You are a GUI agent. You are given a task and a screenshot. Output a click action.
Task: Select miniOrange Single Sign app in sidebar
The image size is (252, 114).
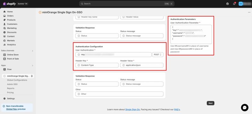click(x=18, y=76)
